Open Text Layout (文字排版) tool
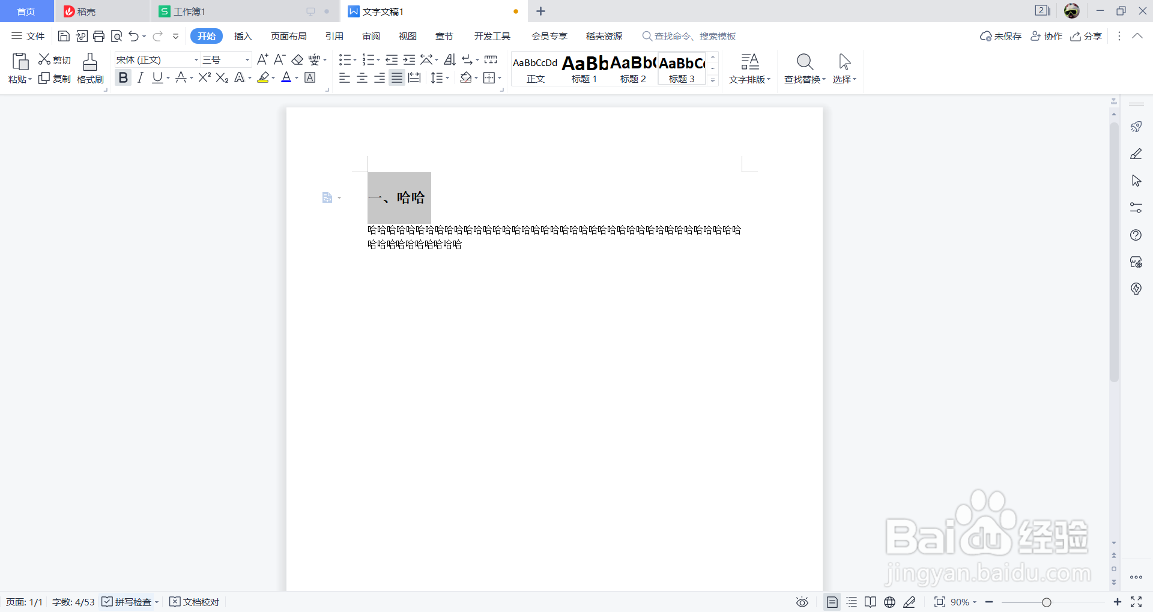 click(749, 68)
